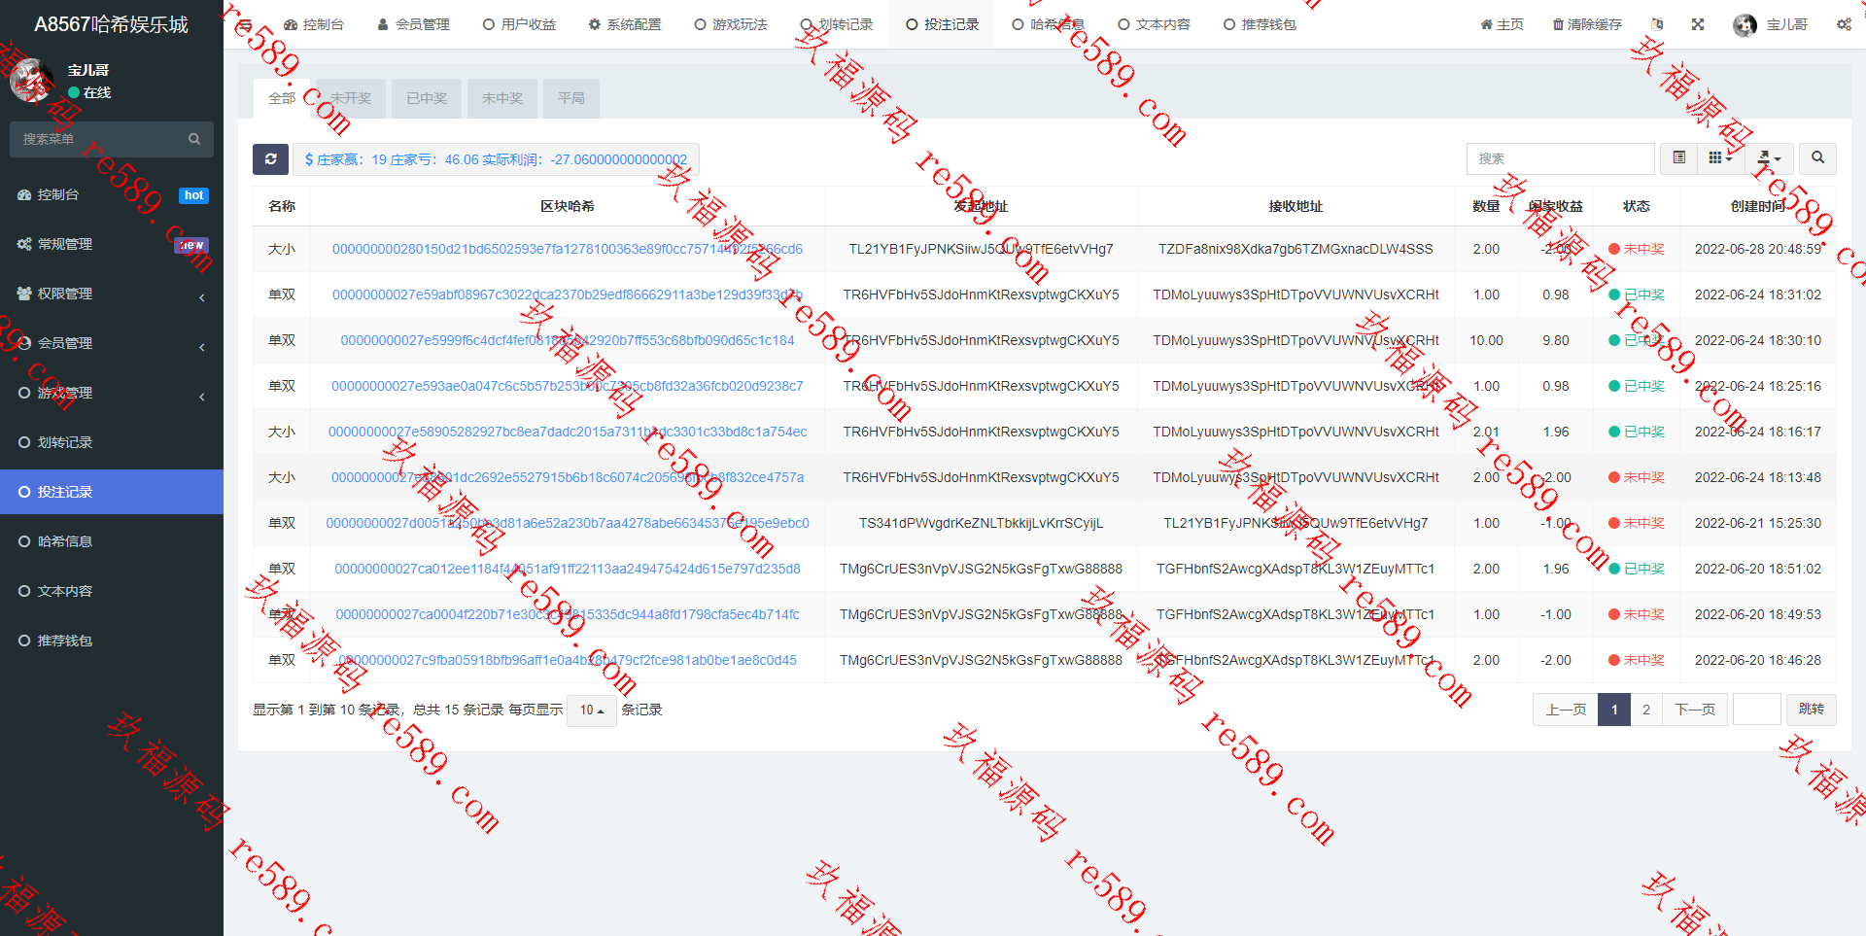This screenshot has width=1866, height=936.
Task: Toggle fullscreen mode icon
Action: pos(1698,24)
